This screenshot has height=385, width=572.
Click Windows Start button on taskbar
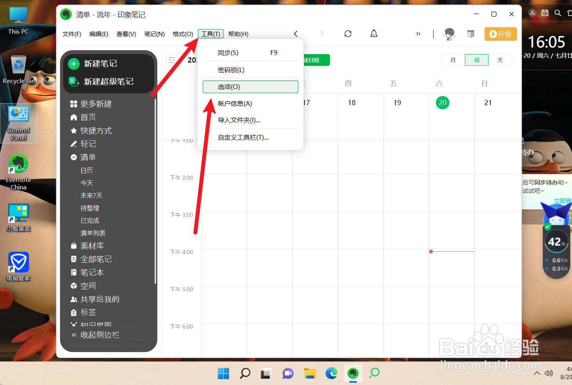click(224, 373)
